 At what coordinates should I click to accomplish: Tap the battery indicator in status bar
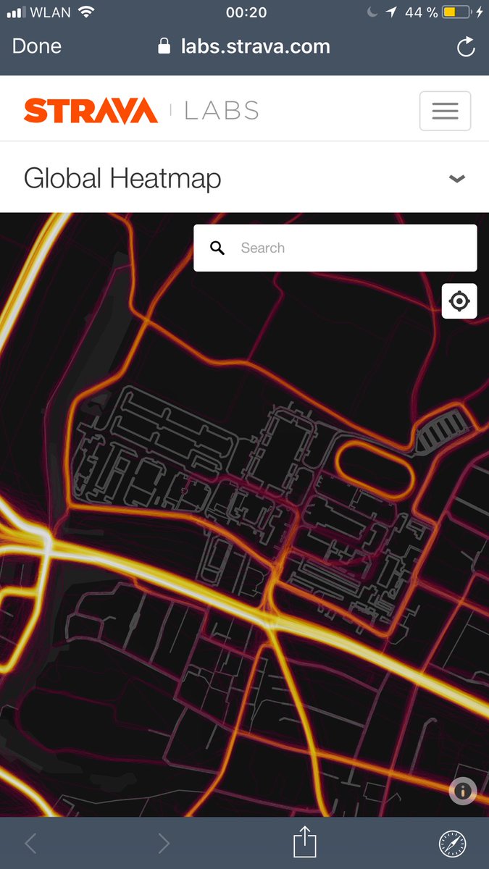[x=456, y=12]
